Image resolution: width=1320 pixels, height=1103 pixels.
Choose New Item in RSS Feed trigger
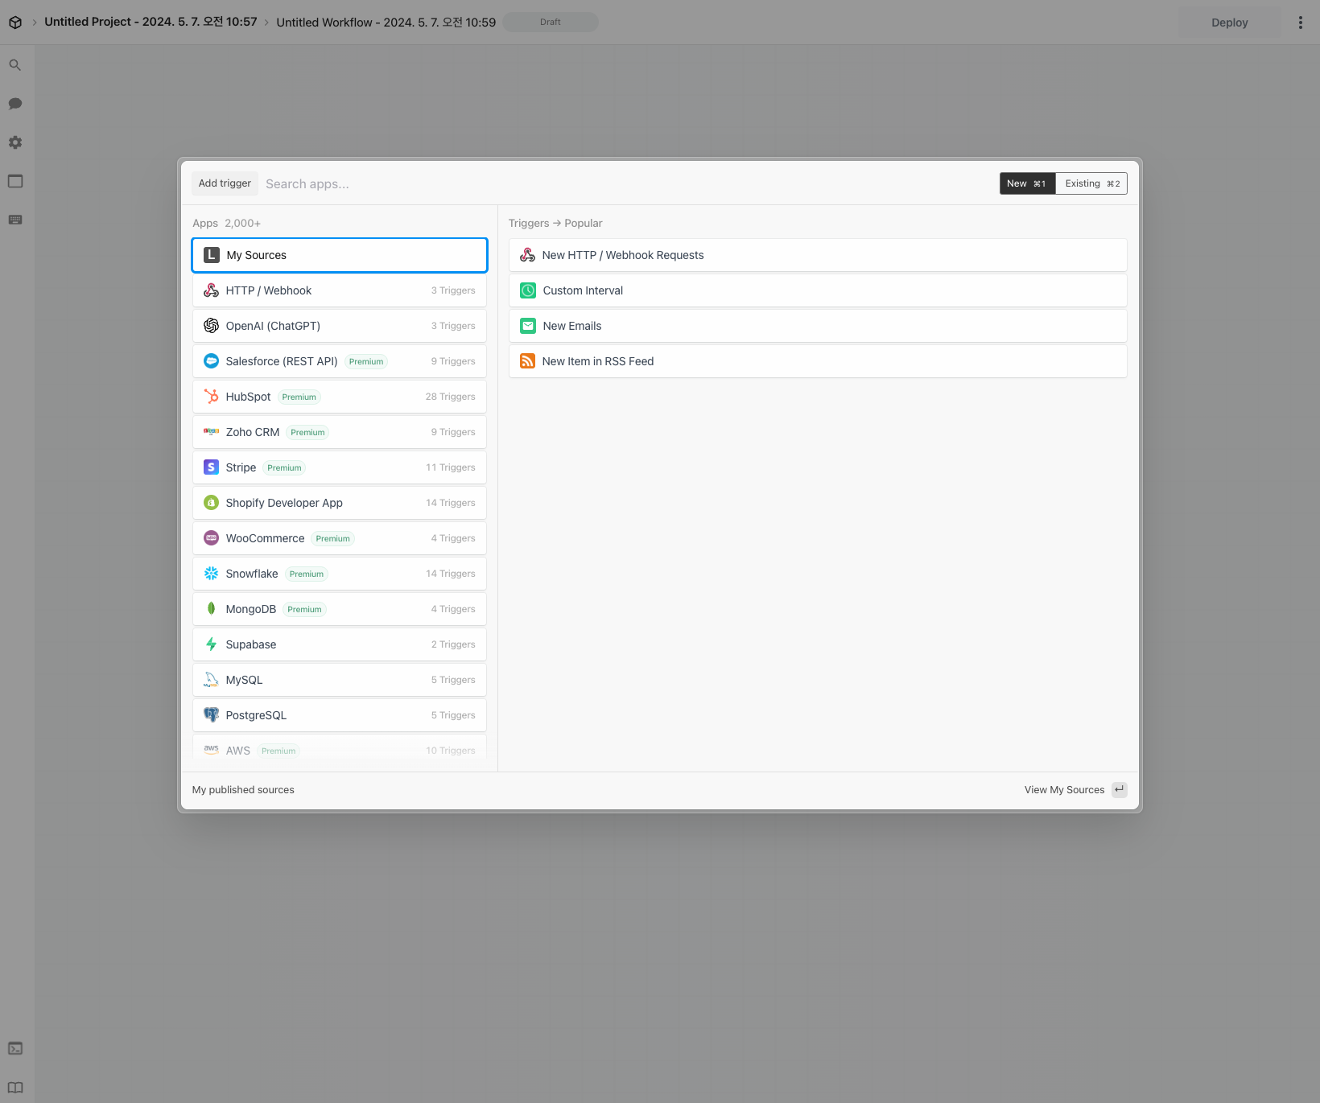point(818,361)
